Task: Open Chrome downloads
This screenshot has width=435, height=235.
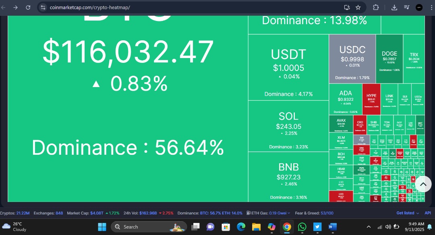Action: tap(394, 8)
